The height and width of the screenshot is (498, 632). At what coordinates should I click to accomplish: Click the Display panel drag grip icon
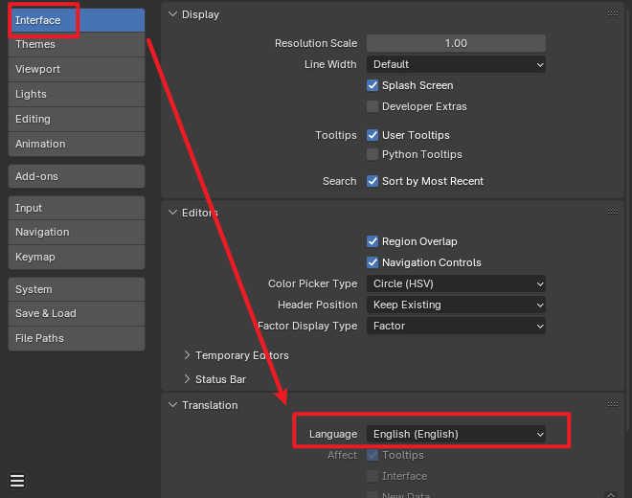coord(613,14)
